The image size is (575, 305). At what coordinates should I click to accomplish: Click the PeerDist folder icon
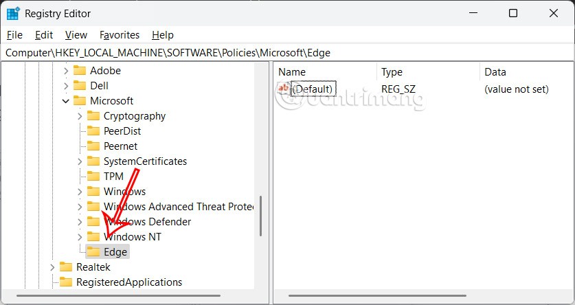click(93, 131)
